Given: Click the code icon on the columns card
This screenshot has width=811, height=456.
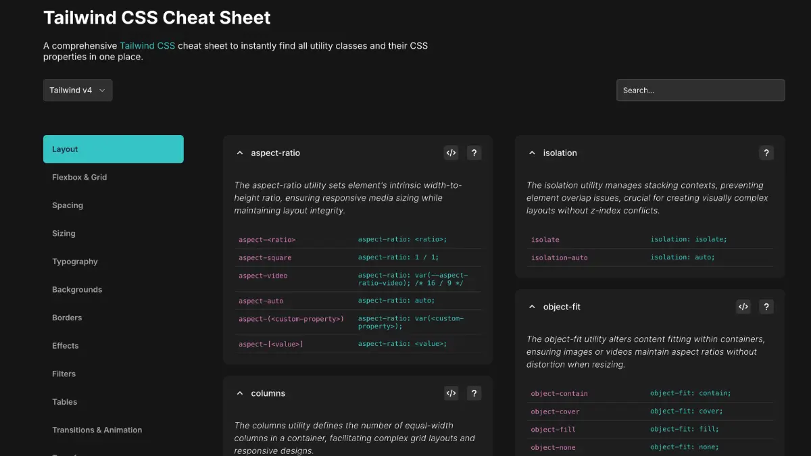Looking at the screenshot, I should 451,392.
